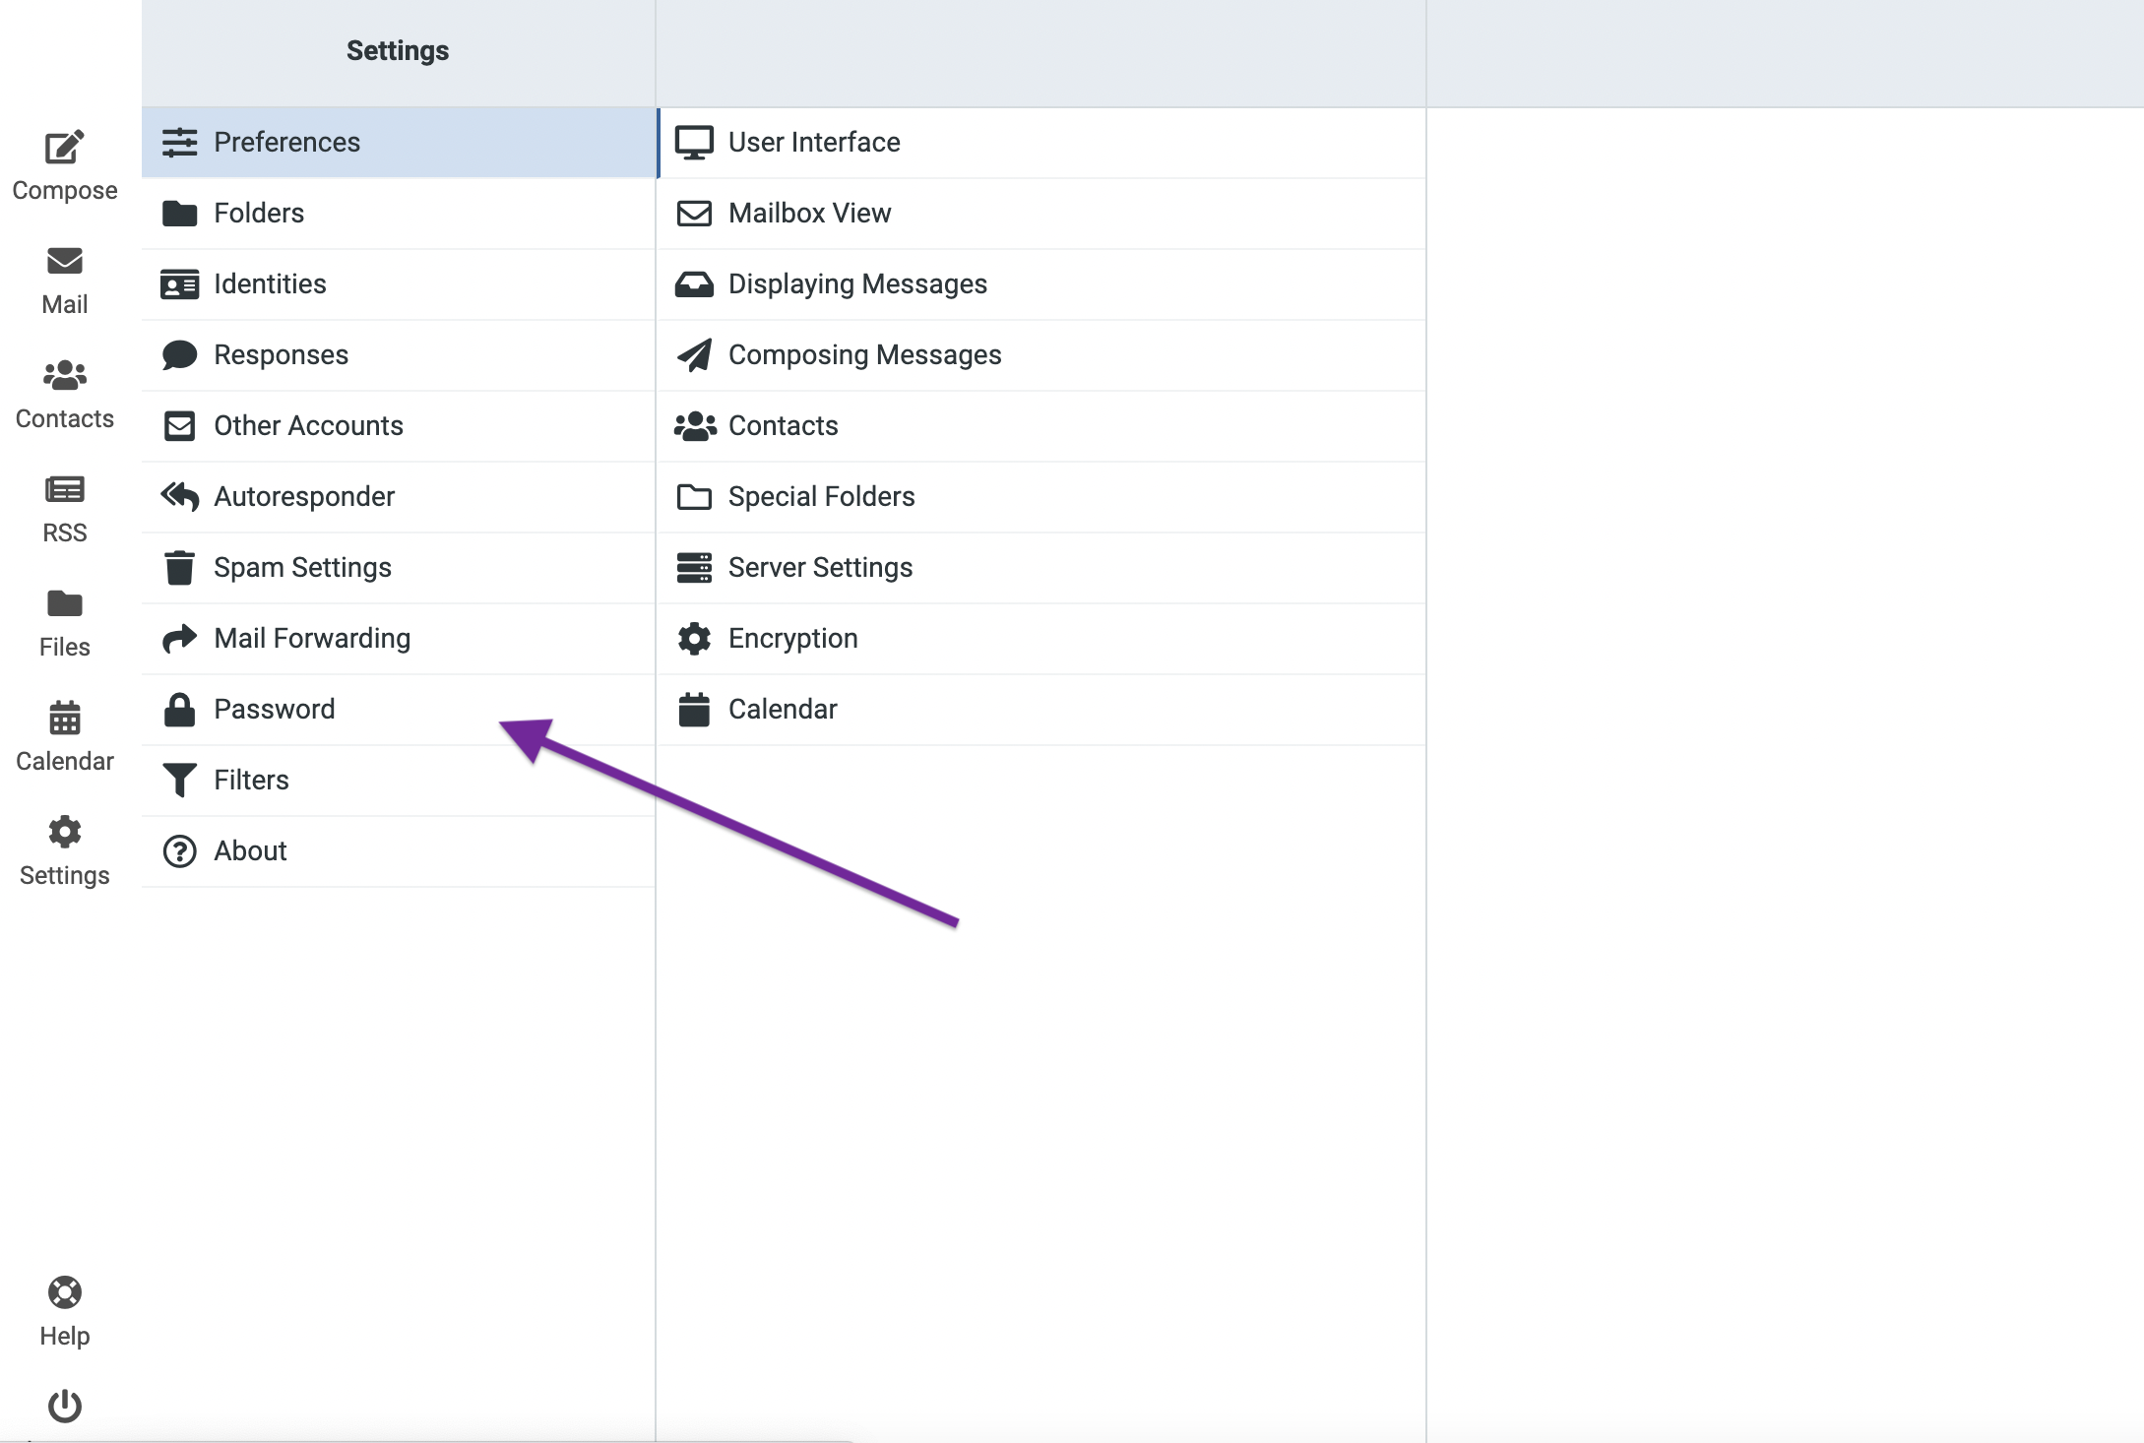Click the power logout icon

pyautogui.click(x=65, y=1406)
